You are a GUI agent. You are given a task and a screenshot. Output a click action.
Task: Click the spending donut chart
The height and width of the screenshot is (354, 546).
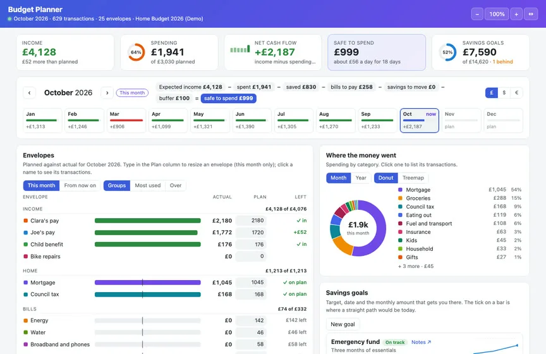[358, 228]
